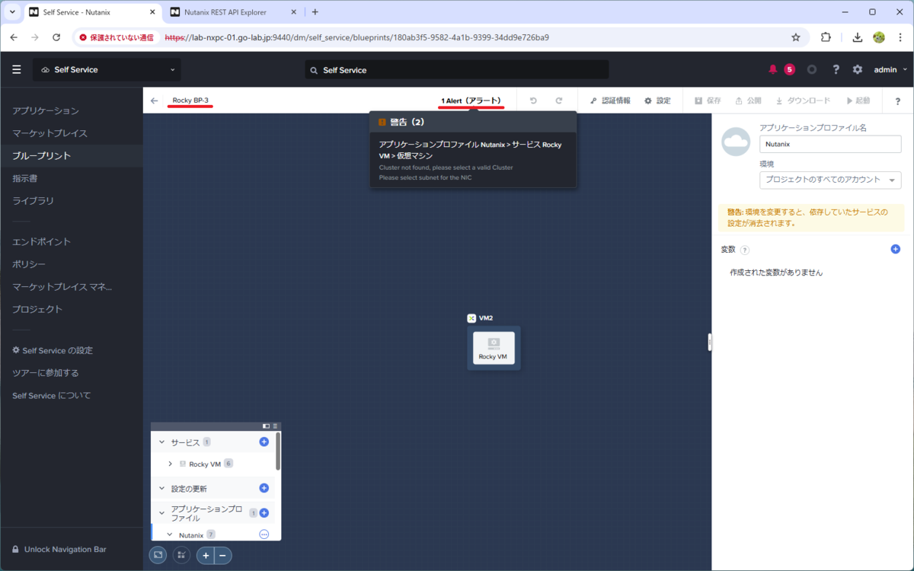Click the 保存 save button
The image size is (914, 571).
708,100
